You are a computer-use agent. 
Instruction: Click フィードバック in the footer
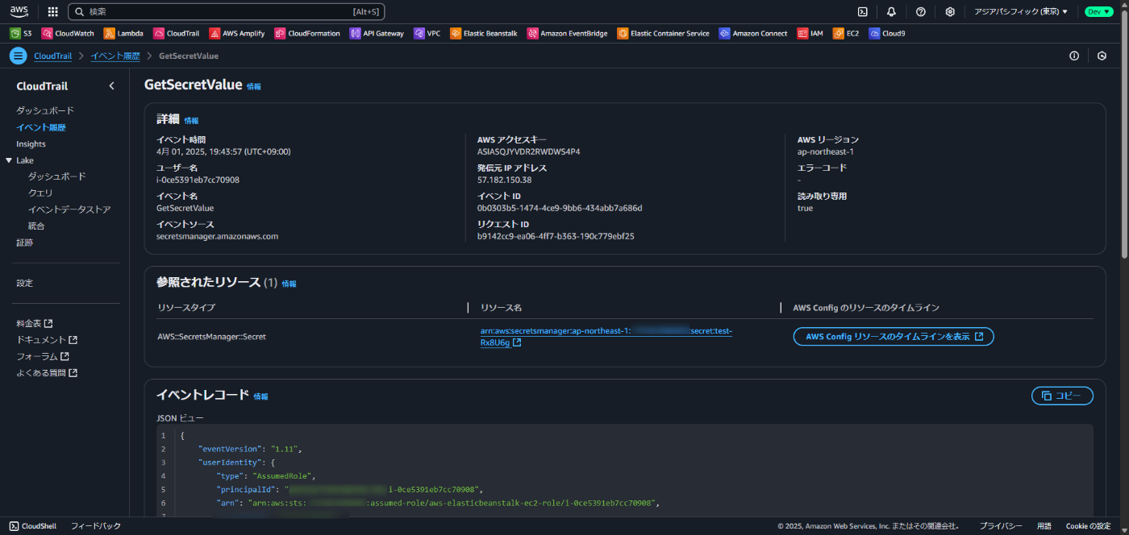96,526
